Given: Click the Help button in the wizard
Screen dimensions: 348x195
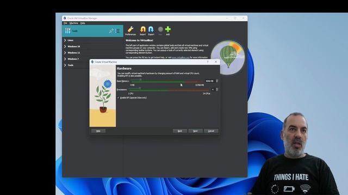Looking at the screenshot, I should click(98, 131).
